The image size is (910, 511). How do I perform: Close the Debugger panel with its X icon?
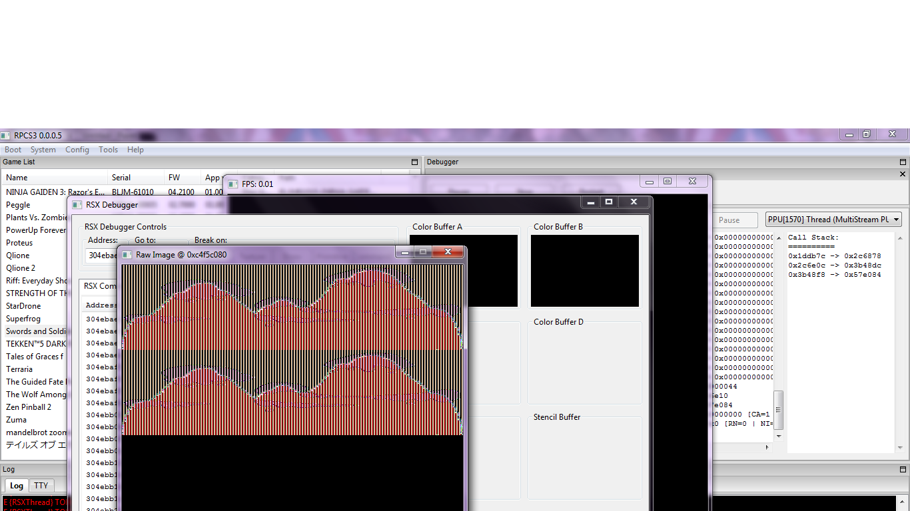coord(903,174)
